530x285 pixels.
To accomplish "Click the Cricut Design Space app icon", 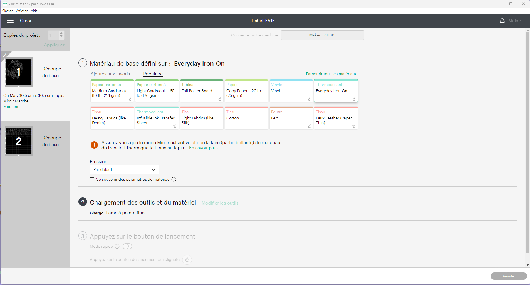I will point(5,4).
